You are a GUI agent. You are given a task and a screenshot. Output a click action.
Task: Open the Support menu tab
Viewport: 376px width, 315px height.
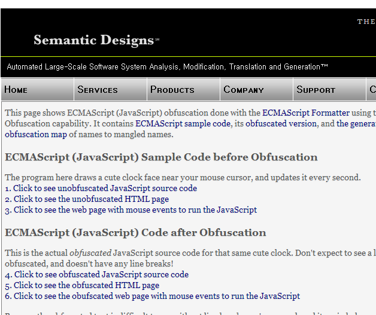(x=329, y=89)
